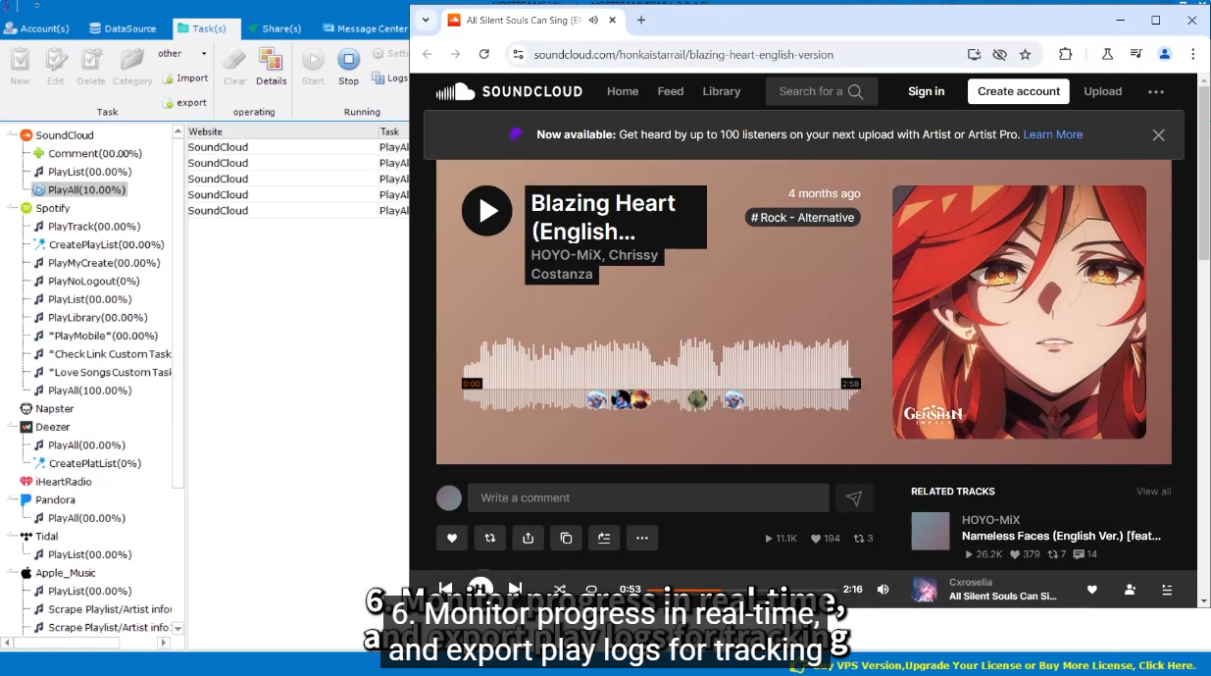Click the Chrome profile avatar icon
The image size is (1211, 676).
(x=1165, y=55)
